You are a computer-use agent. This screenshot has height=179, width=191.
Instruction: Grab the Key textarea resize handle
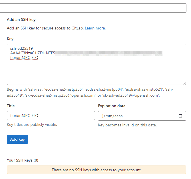click(184, 83)
